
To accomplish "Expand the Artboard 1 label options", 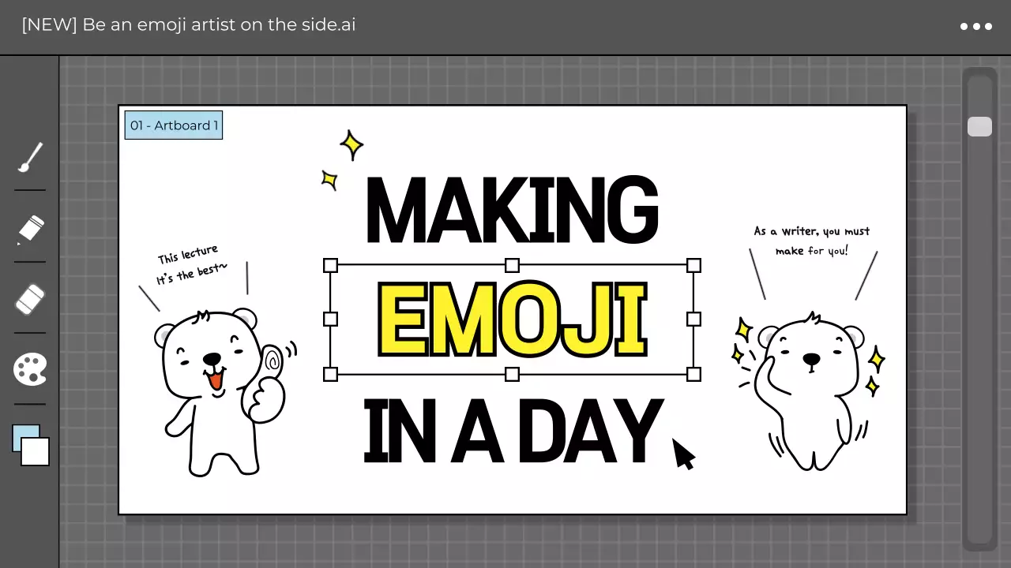I will tap(174, 125).
